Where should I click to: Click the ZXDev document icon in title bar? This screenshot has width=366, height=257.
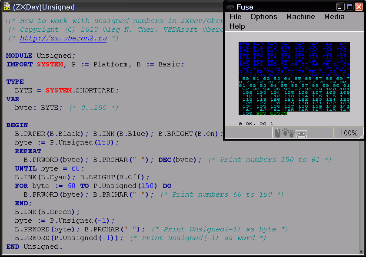(x=7, y=7)
